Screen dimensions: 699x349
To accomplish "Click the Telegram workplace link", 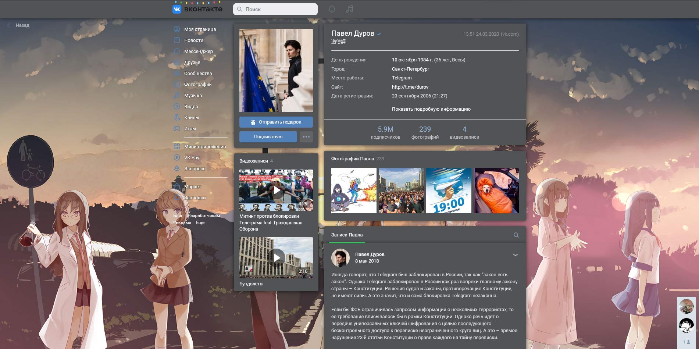I will [402, 78].
